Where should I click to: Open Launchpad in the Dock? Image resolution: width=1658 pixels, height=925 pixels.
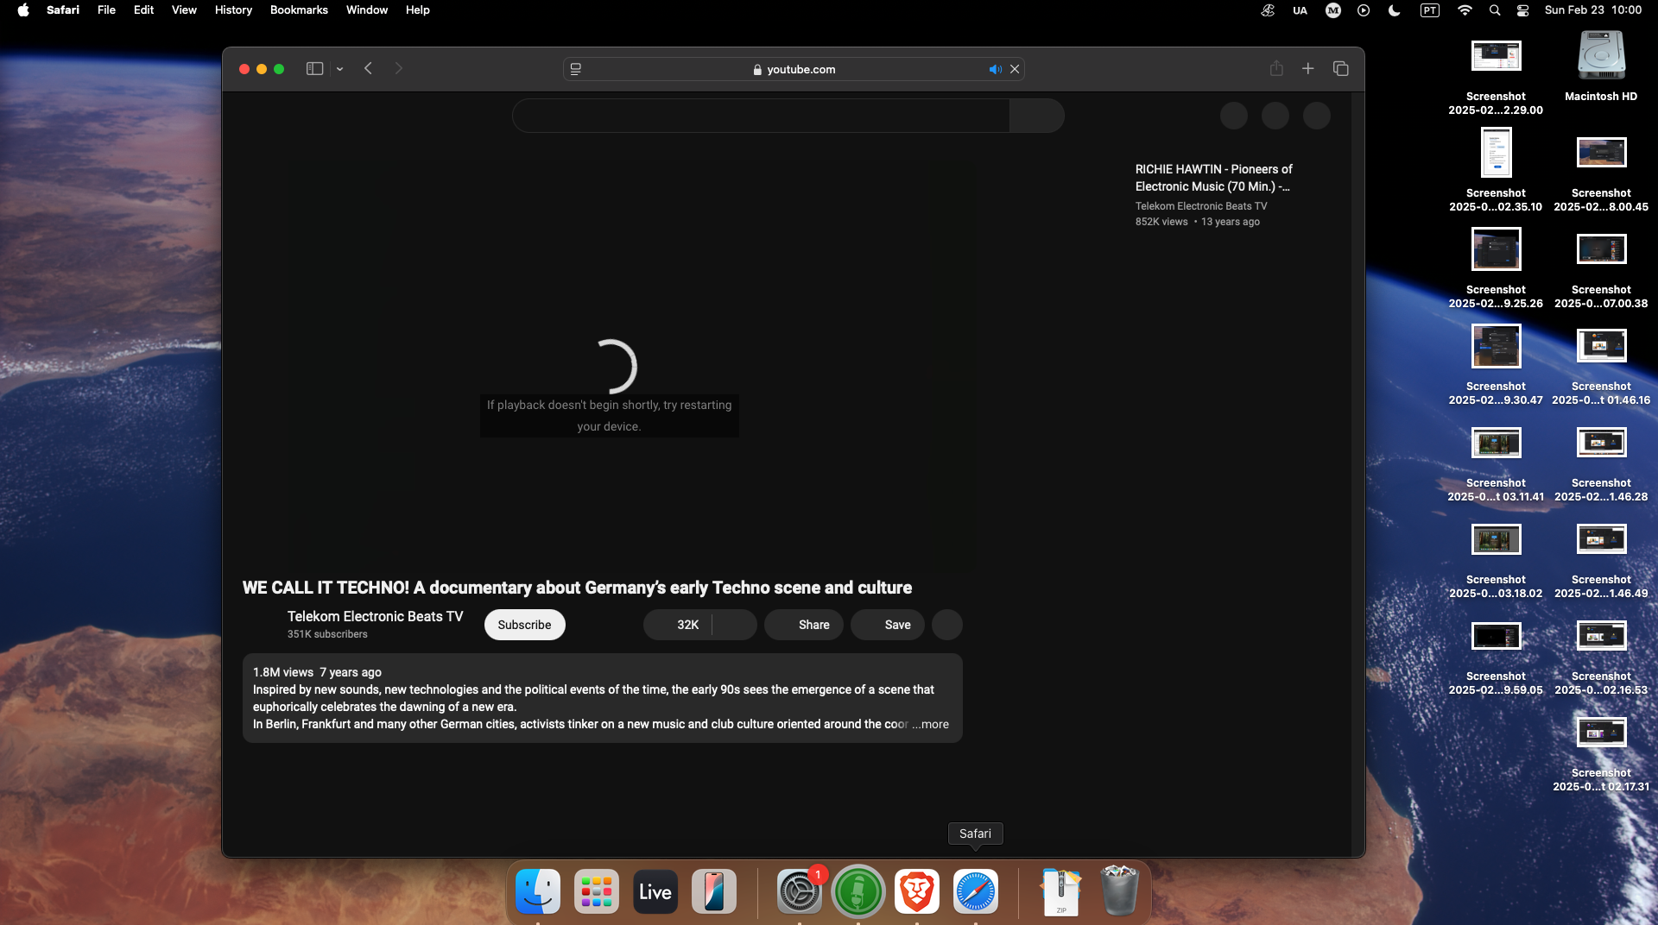tap(597, 891)
